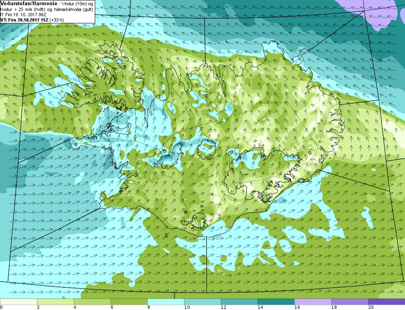The height and width of the screenshot is (310, 405).
Task: Click the 4–6 m/s green legend swatch
Action: tap(92, 302)
